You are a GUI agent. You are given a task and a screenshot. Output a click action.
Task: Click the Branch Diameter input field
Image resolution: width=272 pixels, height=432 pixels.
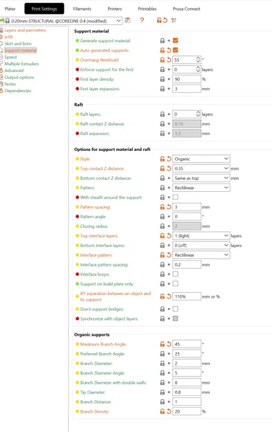point(187,363)
